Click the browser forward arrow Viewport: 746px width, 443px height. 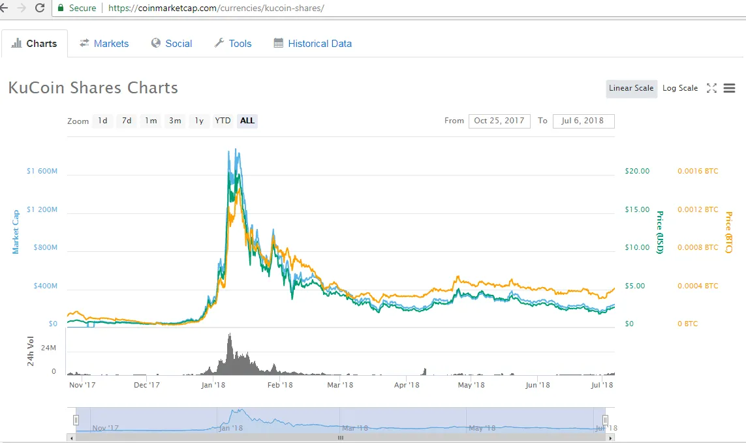[21, 8]
